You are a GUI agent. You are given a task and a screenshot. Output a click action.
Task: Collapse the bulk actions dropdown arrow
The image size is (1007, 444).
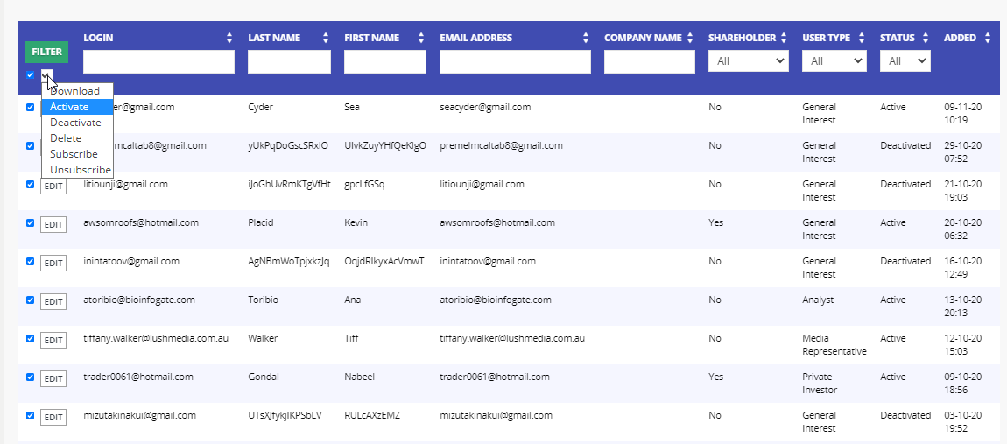pyautogui.click(x=47, y=75)
